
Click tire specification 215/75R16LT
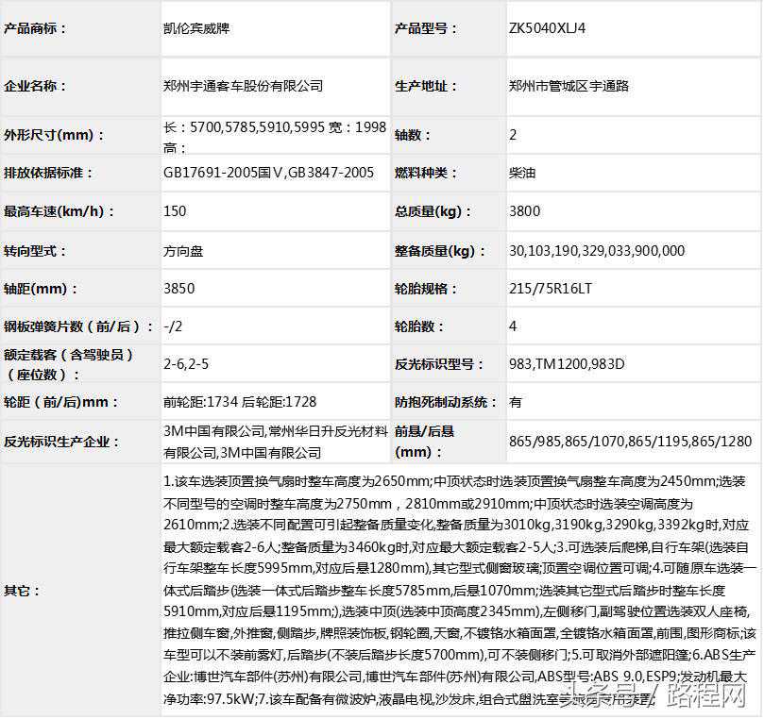click(551, 289)
